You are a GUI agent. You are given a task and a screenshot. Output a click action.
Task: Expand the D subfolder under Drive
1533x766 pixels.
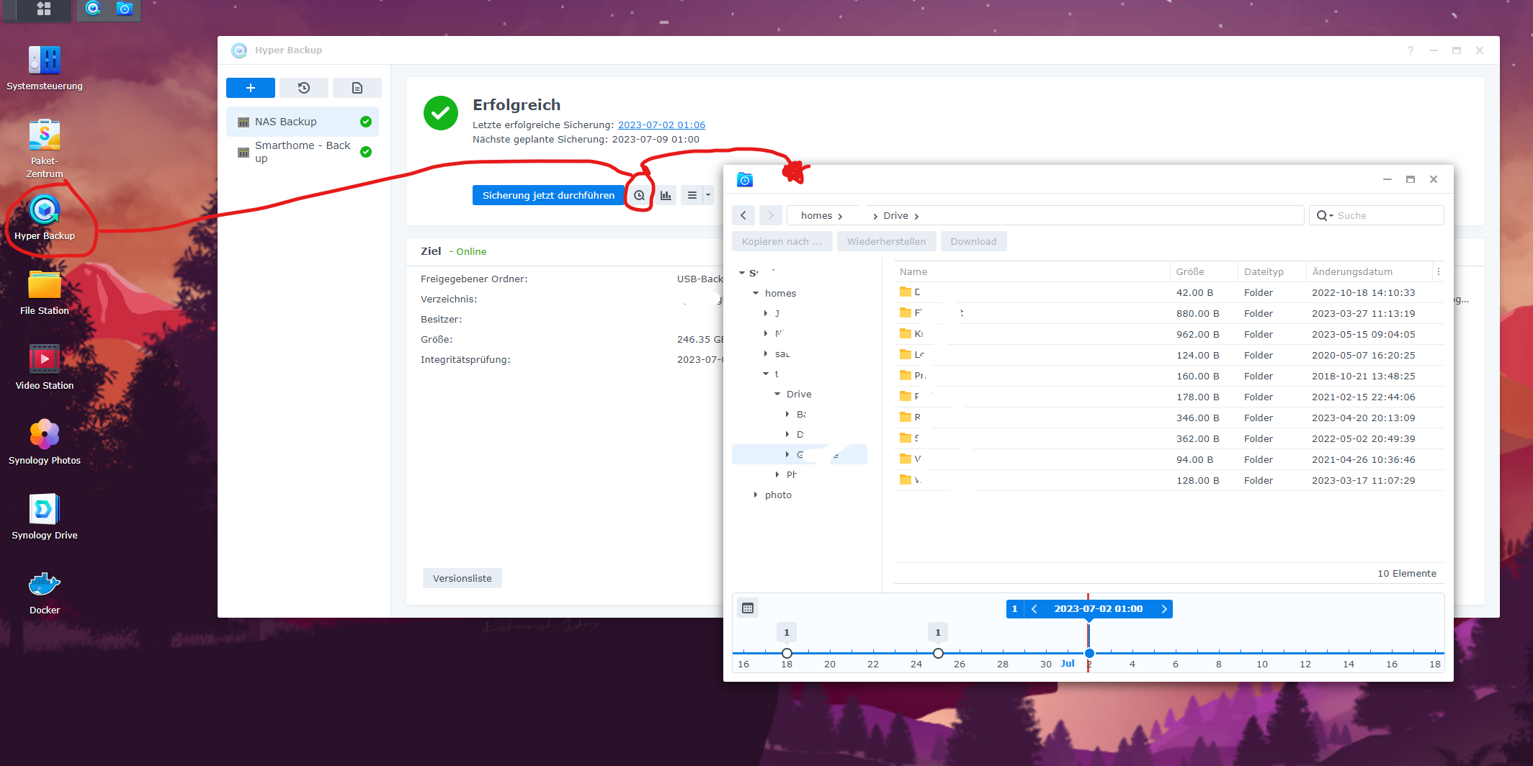click(x=787, y=434)
